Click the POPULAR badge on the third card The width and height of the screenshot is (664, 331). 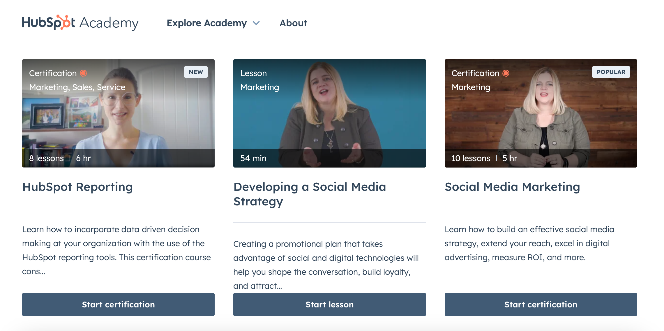[x=611, y=72]
